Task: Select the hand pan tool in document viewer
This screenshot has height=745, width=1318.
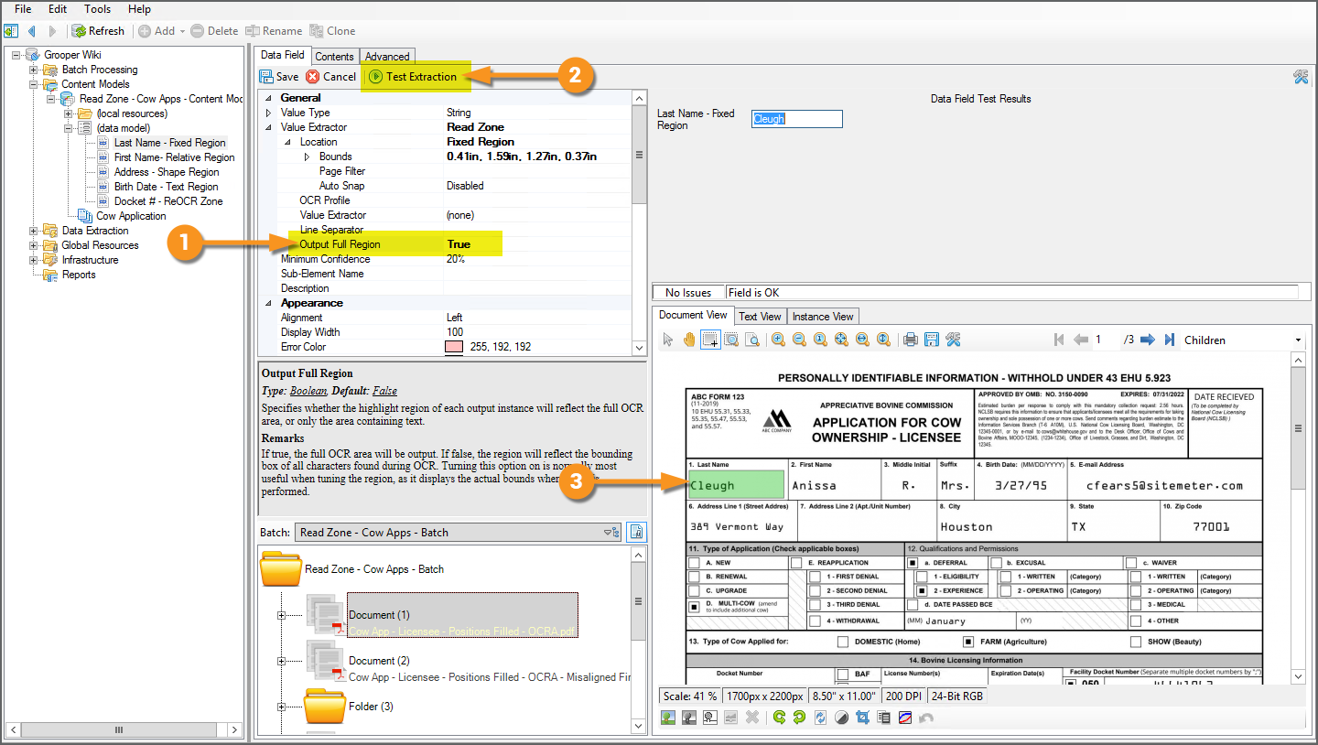Action: pos(688,340)
